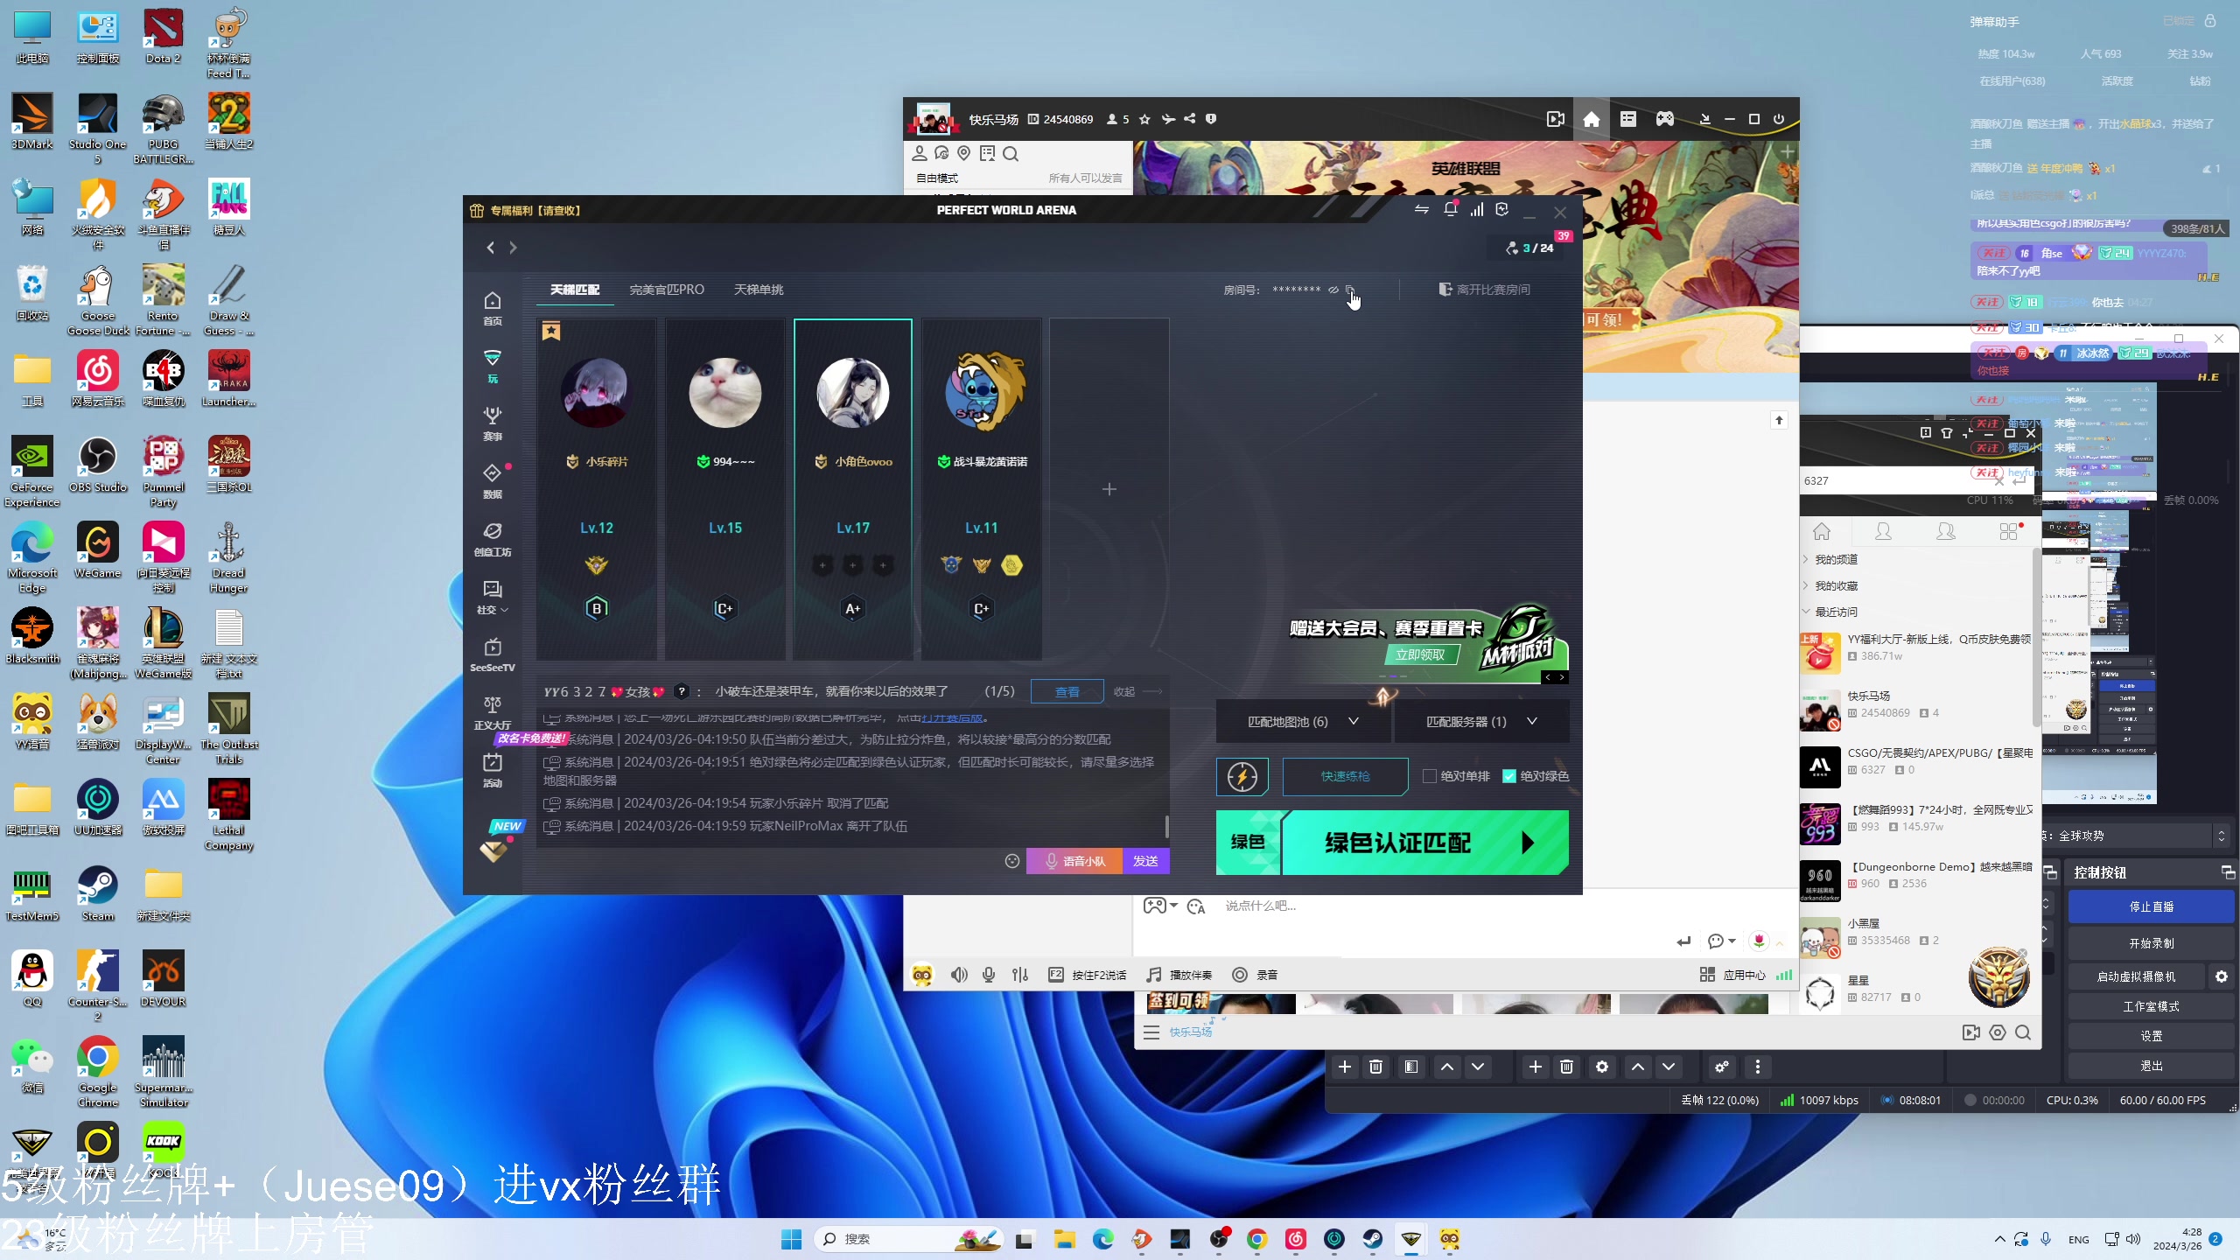Click the lightning quick-match icon button
Image resolution: width=2240 pixels, height=1260 pixels.
(x=1242, y=776)
